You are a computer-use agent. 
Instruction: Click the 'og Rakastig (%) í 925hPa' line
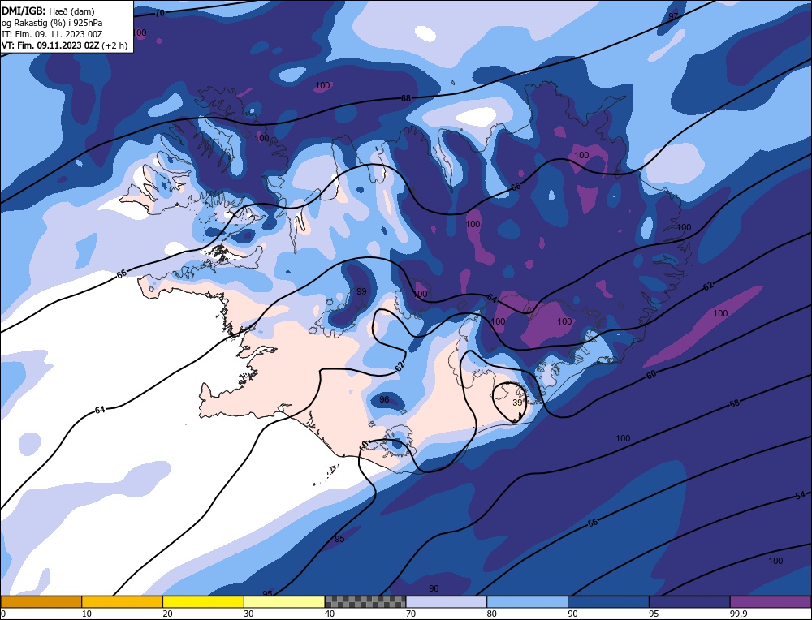(x=52, y=22)
